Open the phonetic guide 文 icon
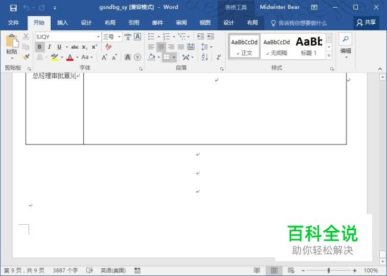This screenshot has width=387, height=276. [128, 37]
